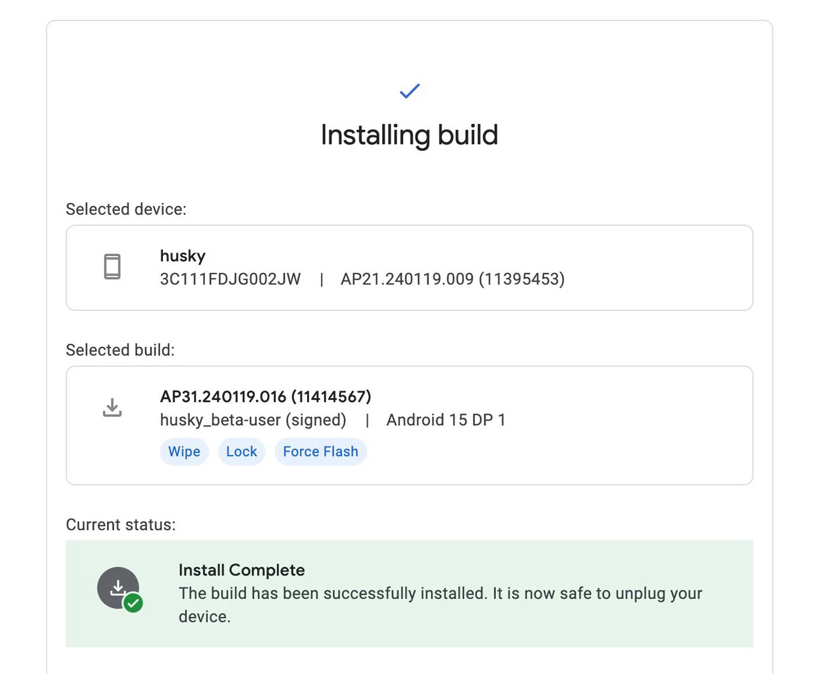Click the AP31.240119.016 build title

click(x=265, y=397)
